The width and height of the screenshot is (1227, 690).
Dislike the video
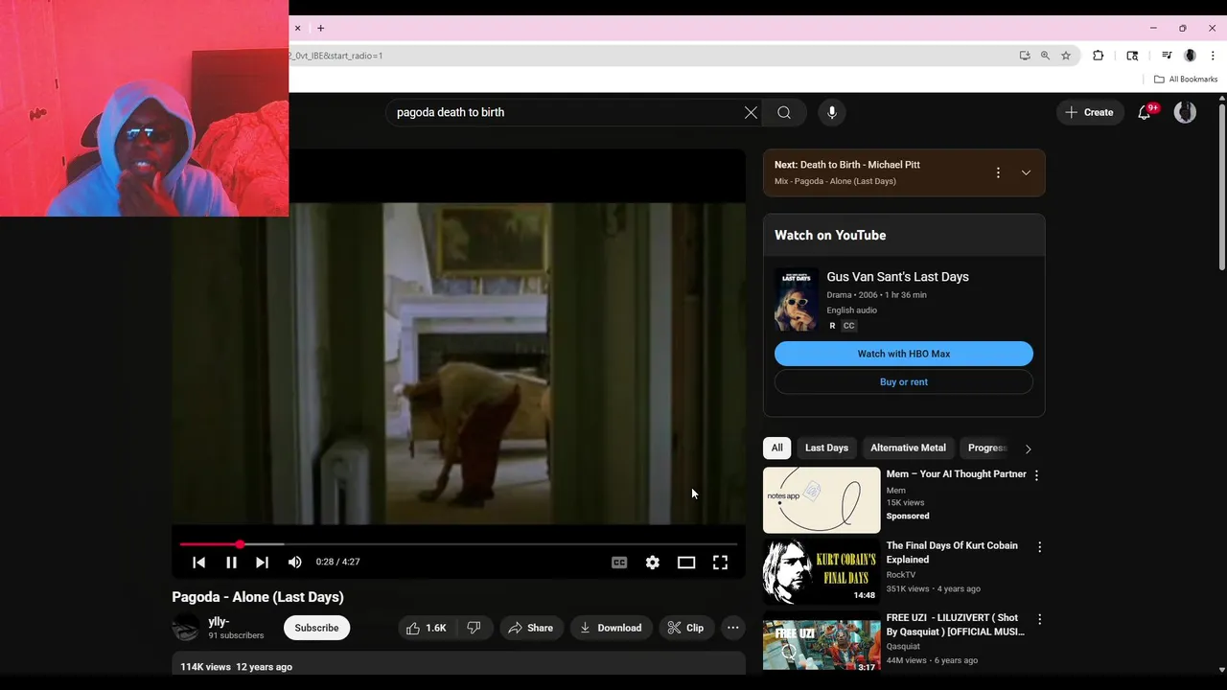(x=474, y=628)
